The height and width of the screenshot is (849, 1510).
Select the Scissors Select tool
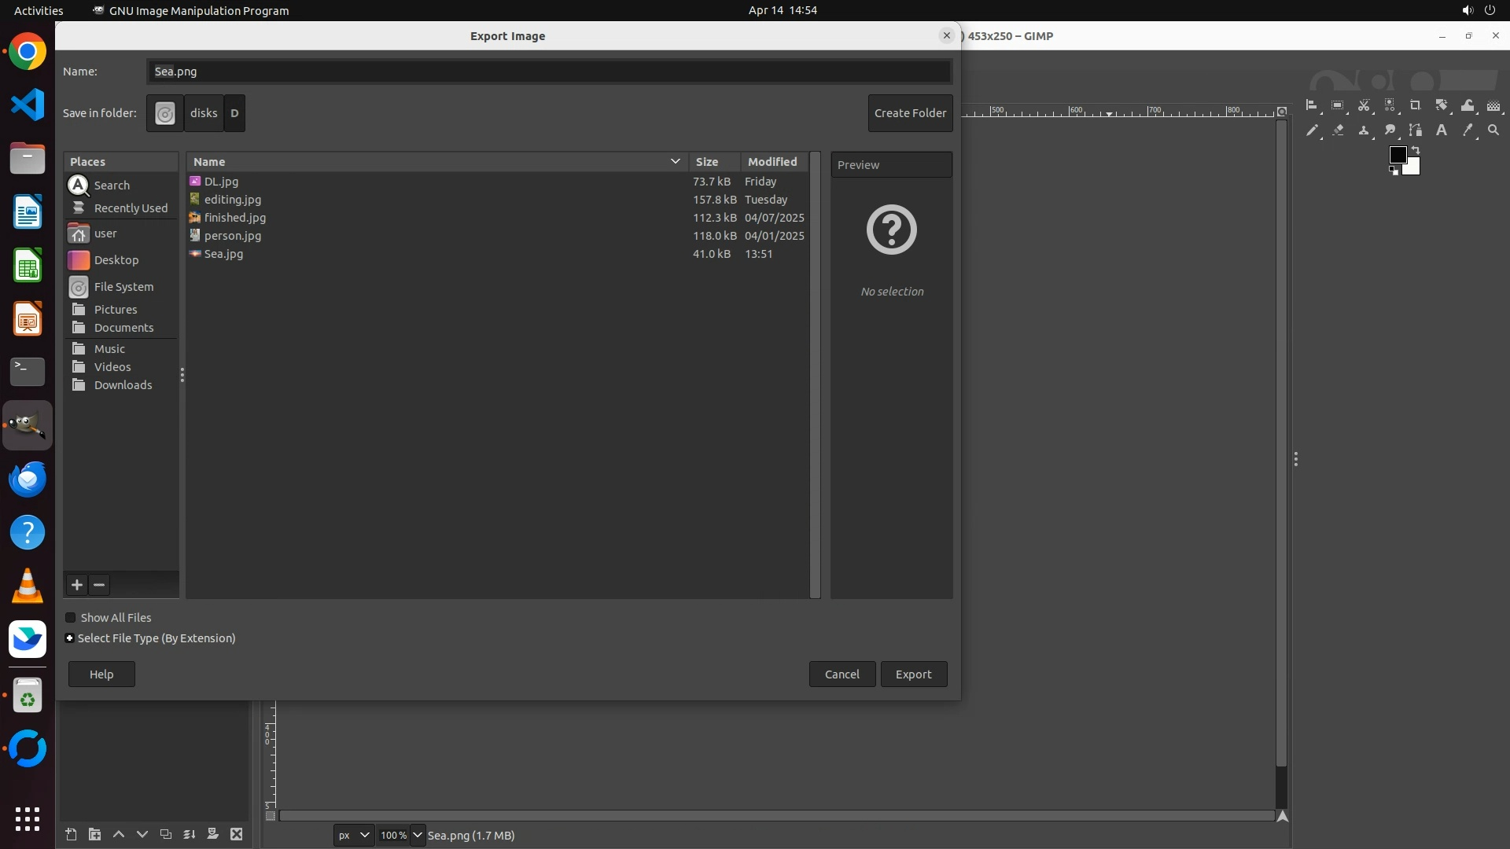point(1364,105)
